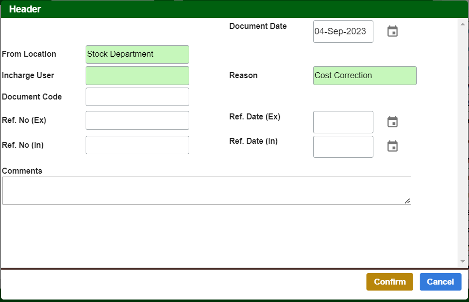Click the Comments label text
This screenshot has height=302, width=469.
tap(22, 171)
